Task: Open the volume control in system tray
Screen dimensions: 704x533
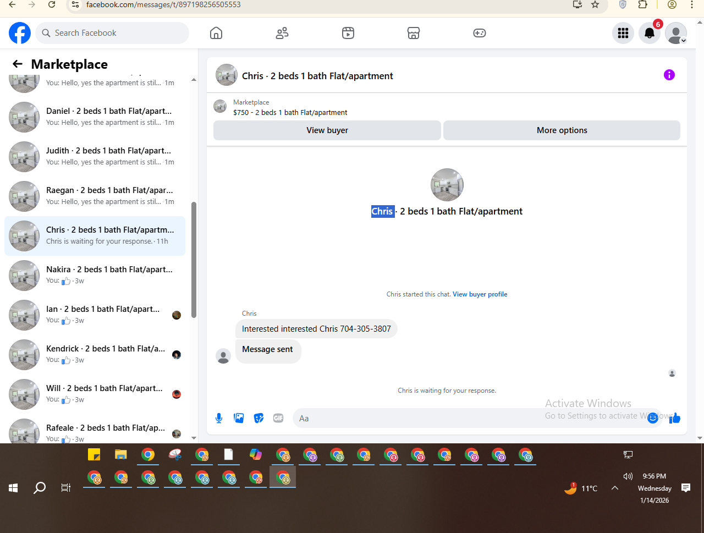Action: (x=628, y=476)
